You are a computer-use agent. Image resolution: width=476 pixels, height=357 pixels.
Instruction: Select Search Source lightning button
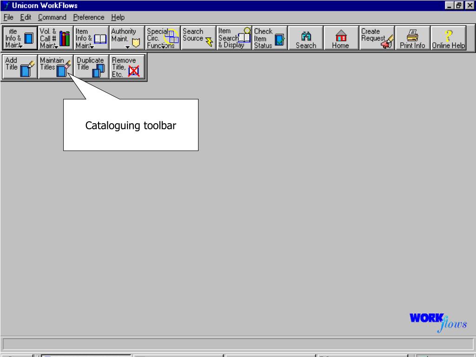(198, 38)
